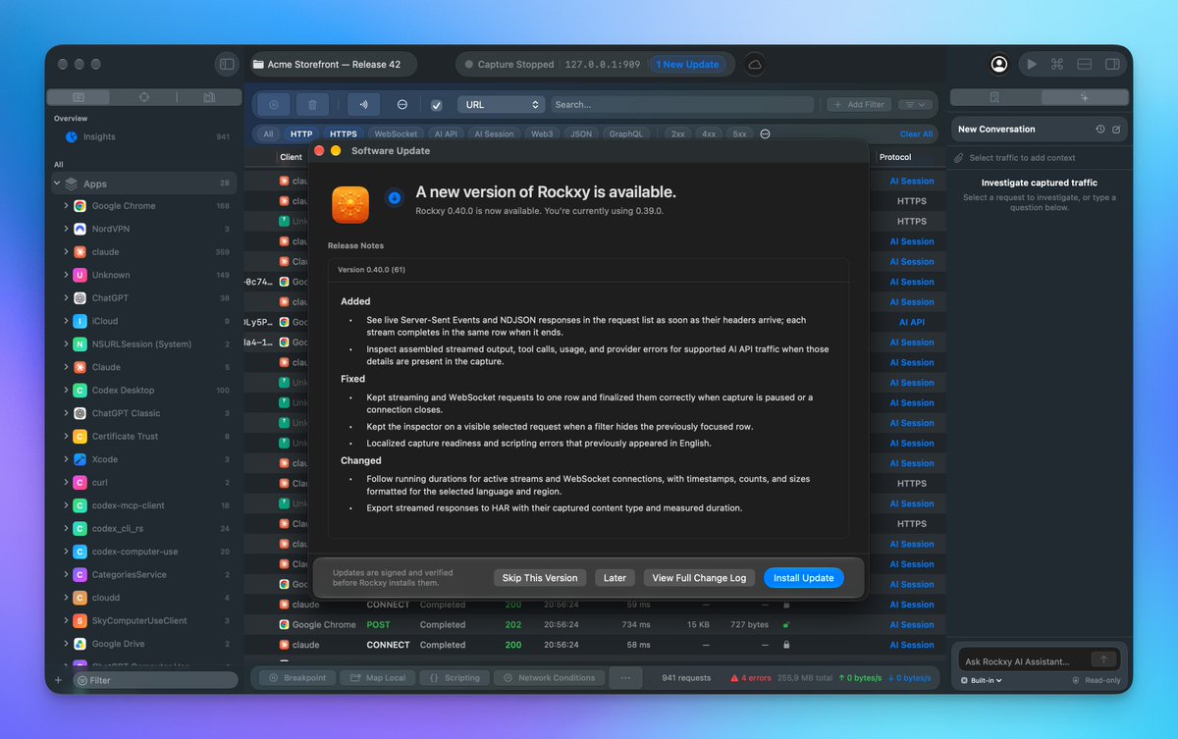Toggle the Web3 filter chip
Screen dimensions: 1178x739
tap(541, 133)
